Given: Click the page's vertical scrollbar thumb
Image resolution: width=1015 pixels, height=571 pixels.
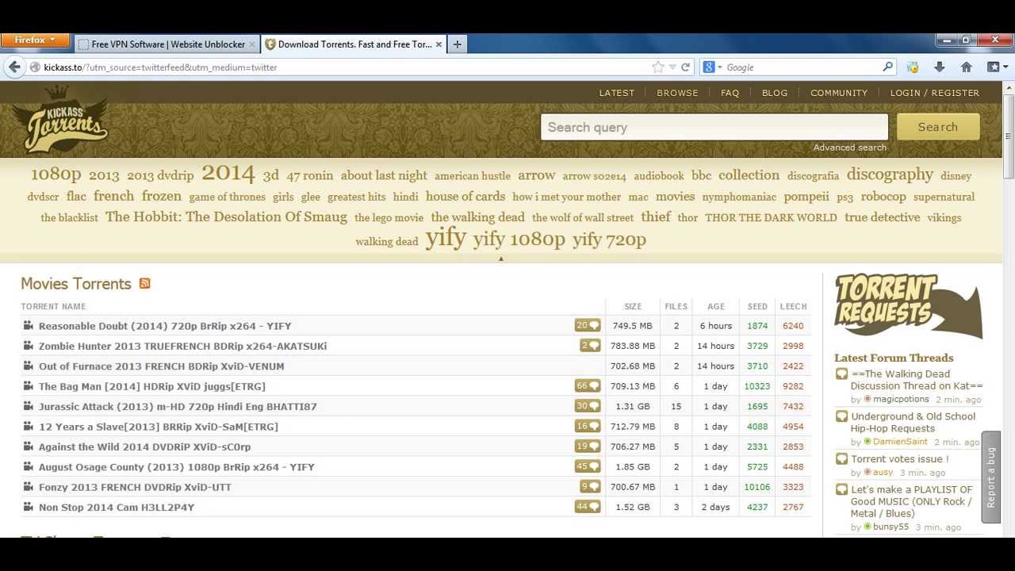Looking at the screenshot, I should tap(1008, 135).
